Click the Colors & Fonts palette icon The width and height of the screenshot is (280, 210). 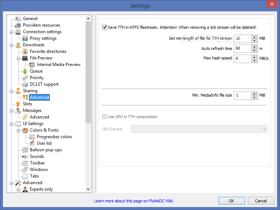click(x=25, y=130)
